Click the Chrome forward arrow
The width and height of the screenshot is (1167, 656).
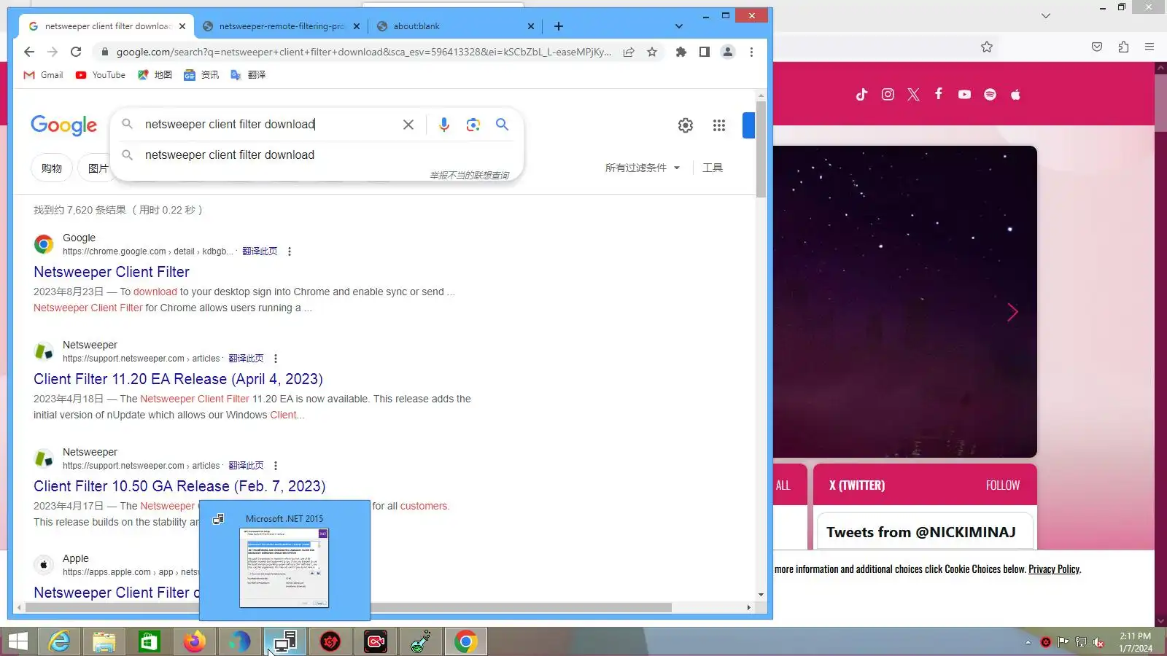point(53,52)
